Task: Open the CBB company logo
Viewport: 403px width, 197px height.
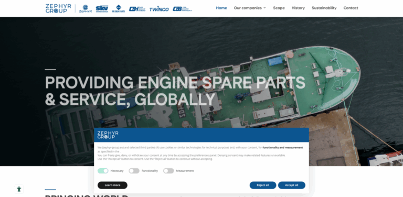Action: coord(182,9)
